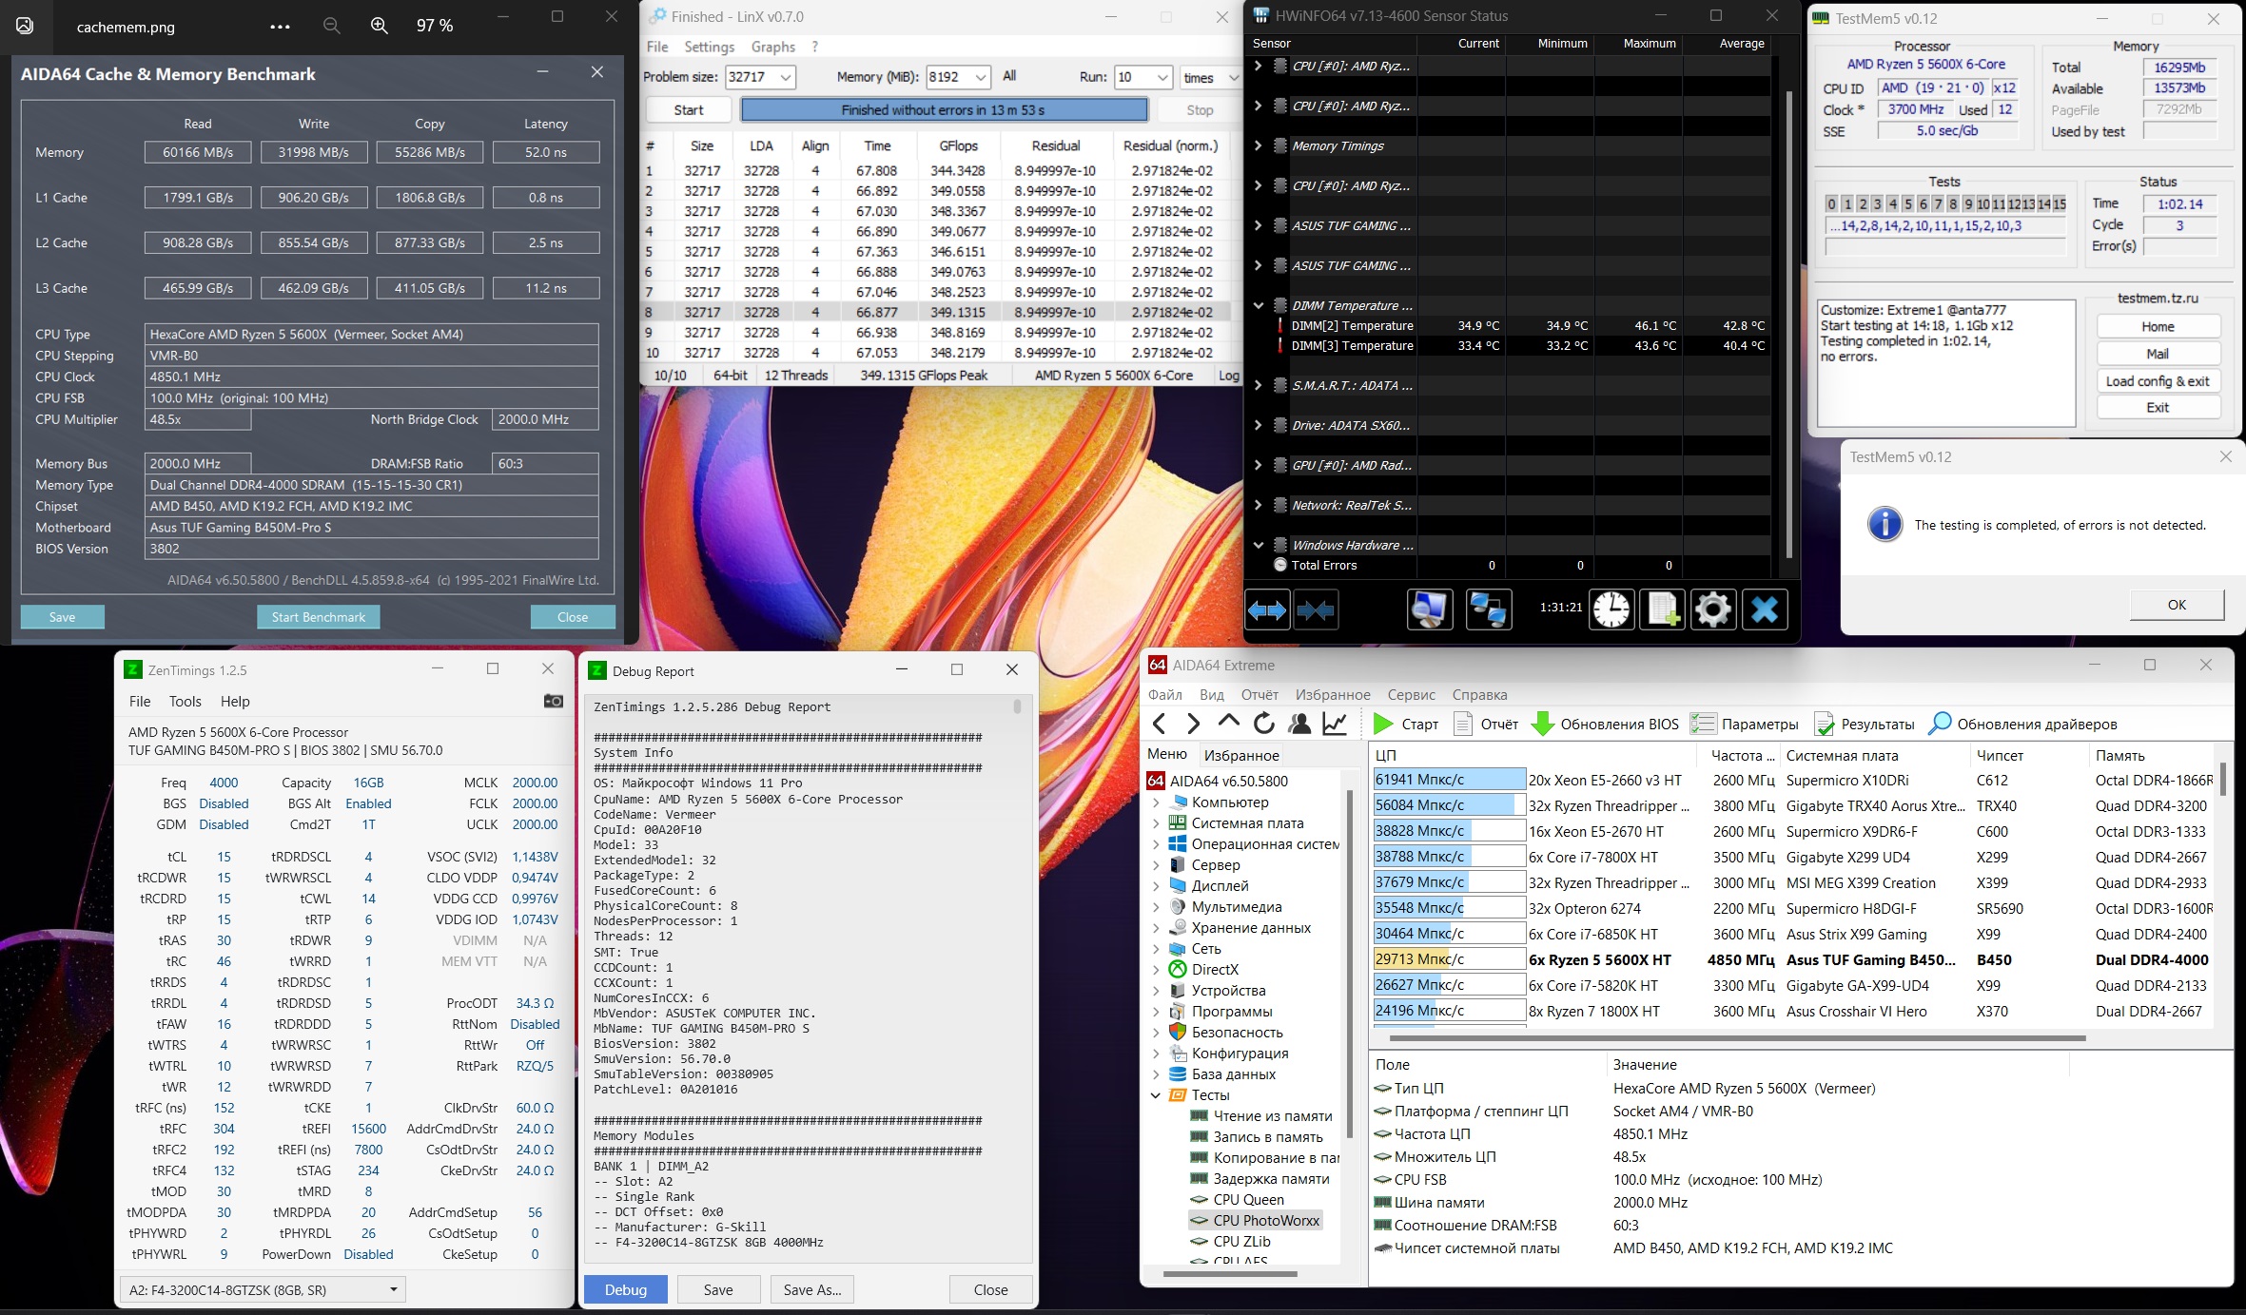Open HWiNFO settings gear icon
The height and width of the screenshot is (1315, 2246).
tap(1712, 609)
